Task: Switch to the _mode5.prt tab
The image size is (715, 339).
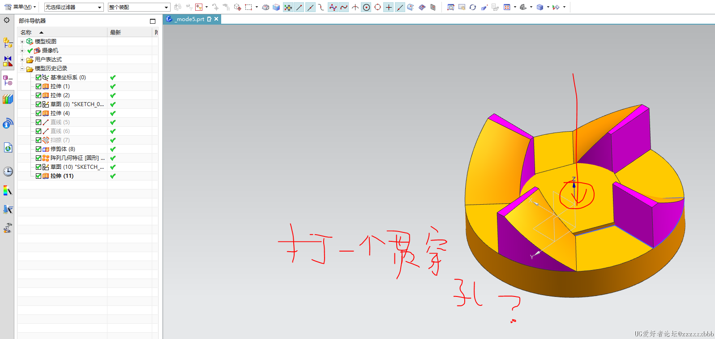Action: click(190, 19)
